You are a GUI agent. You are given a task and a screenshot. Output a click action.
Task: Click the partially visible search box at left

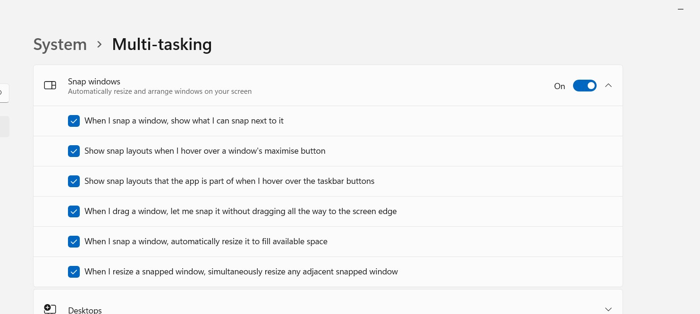4,93
